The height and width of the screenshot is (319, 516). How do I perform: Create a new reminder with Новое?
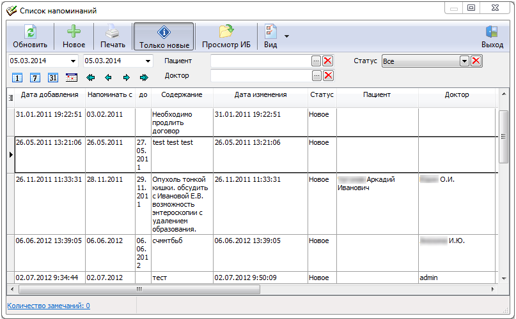click(74, 32)
